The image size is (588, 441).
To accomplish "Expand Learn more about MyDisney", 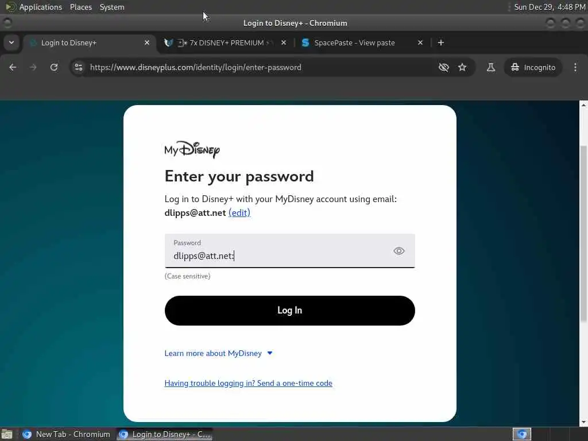I will [x=218, y=353].
